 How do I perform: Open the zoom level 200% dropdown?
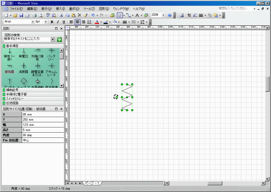(x=163, y=15)
